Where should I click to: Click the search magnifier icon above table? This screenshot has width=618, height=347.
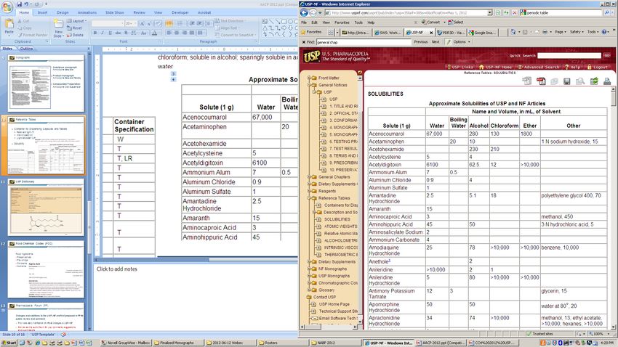580,81
